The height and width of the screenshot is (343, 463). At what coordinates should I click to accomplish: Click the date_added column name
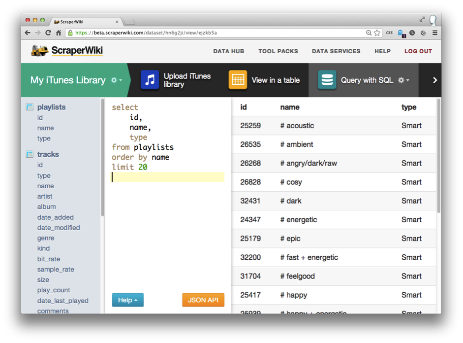56,217
